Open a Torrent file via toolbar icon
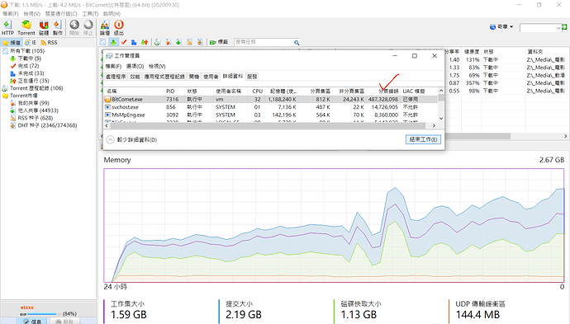This screenshot has height=324, width=570. tap(26, 27)
